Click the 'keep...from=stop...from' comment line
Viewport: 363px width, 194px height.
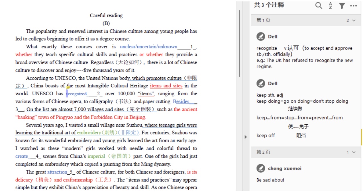tap(299, 117)
